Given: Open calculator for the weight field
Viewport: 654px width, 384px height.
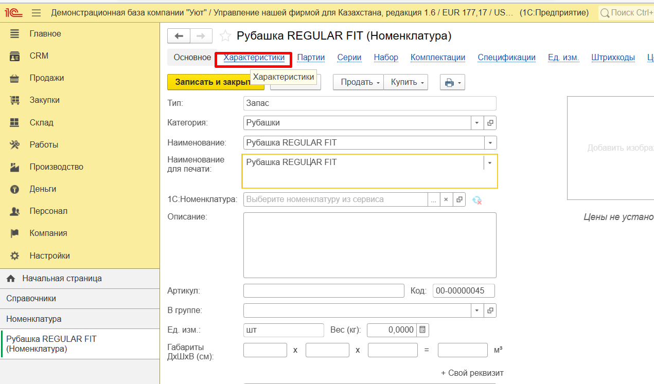Looking at the screenshot, I should (422, 330).
